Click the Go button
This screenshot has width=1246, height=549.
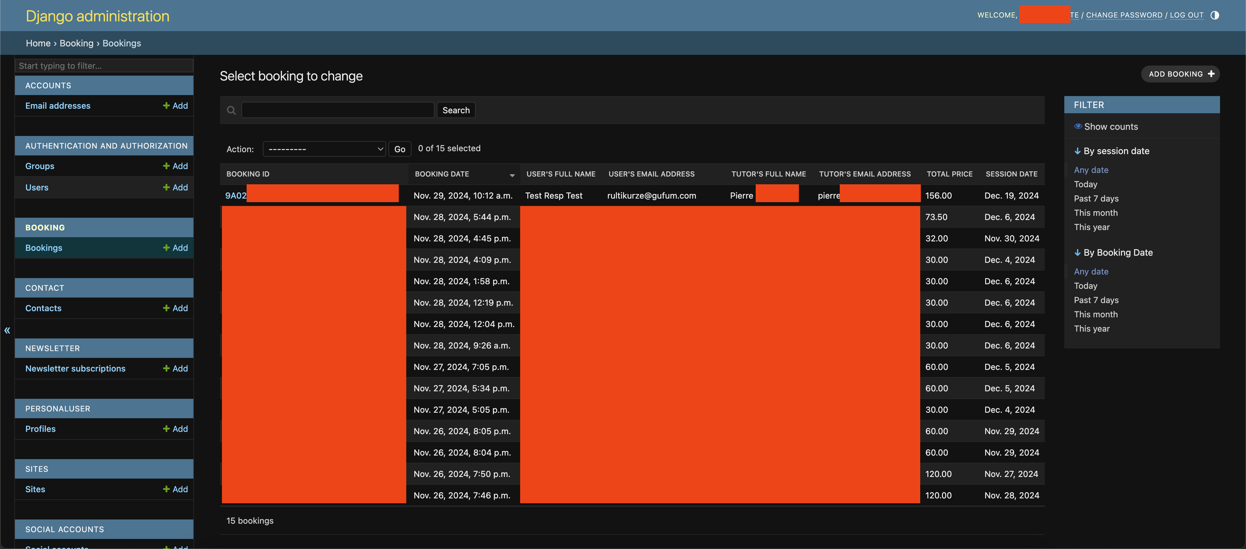click(x=399, y=149)
